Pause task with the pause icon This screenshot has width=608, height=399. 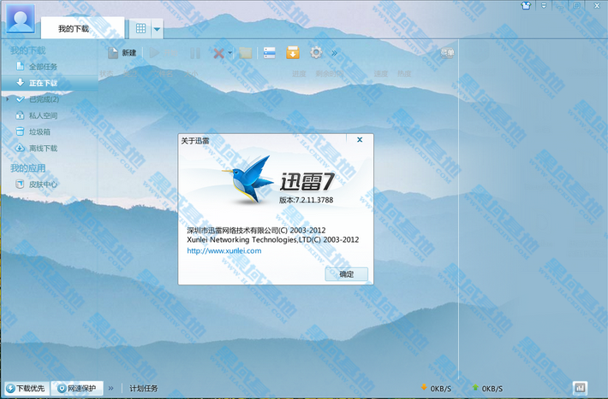click(x=195, y=53)
